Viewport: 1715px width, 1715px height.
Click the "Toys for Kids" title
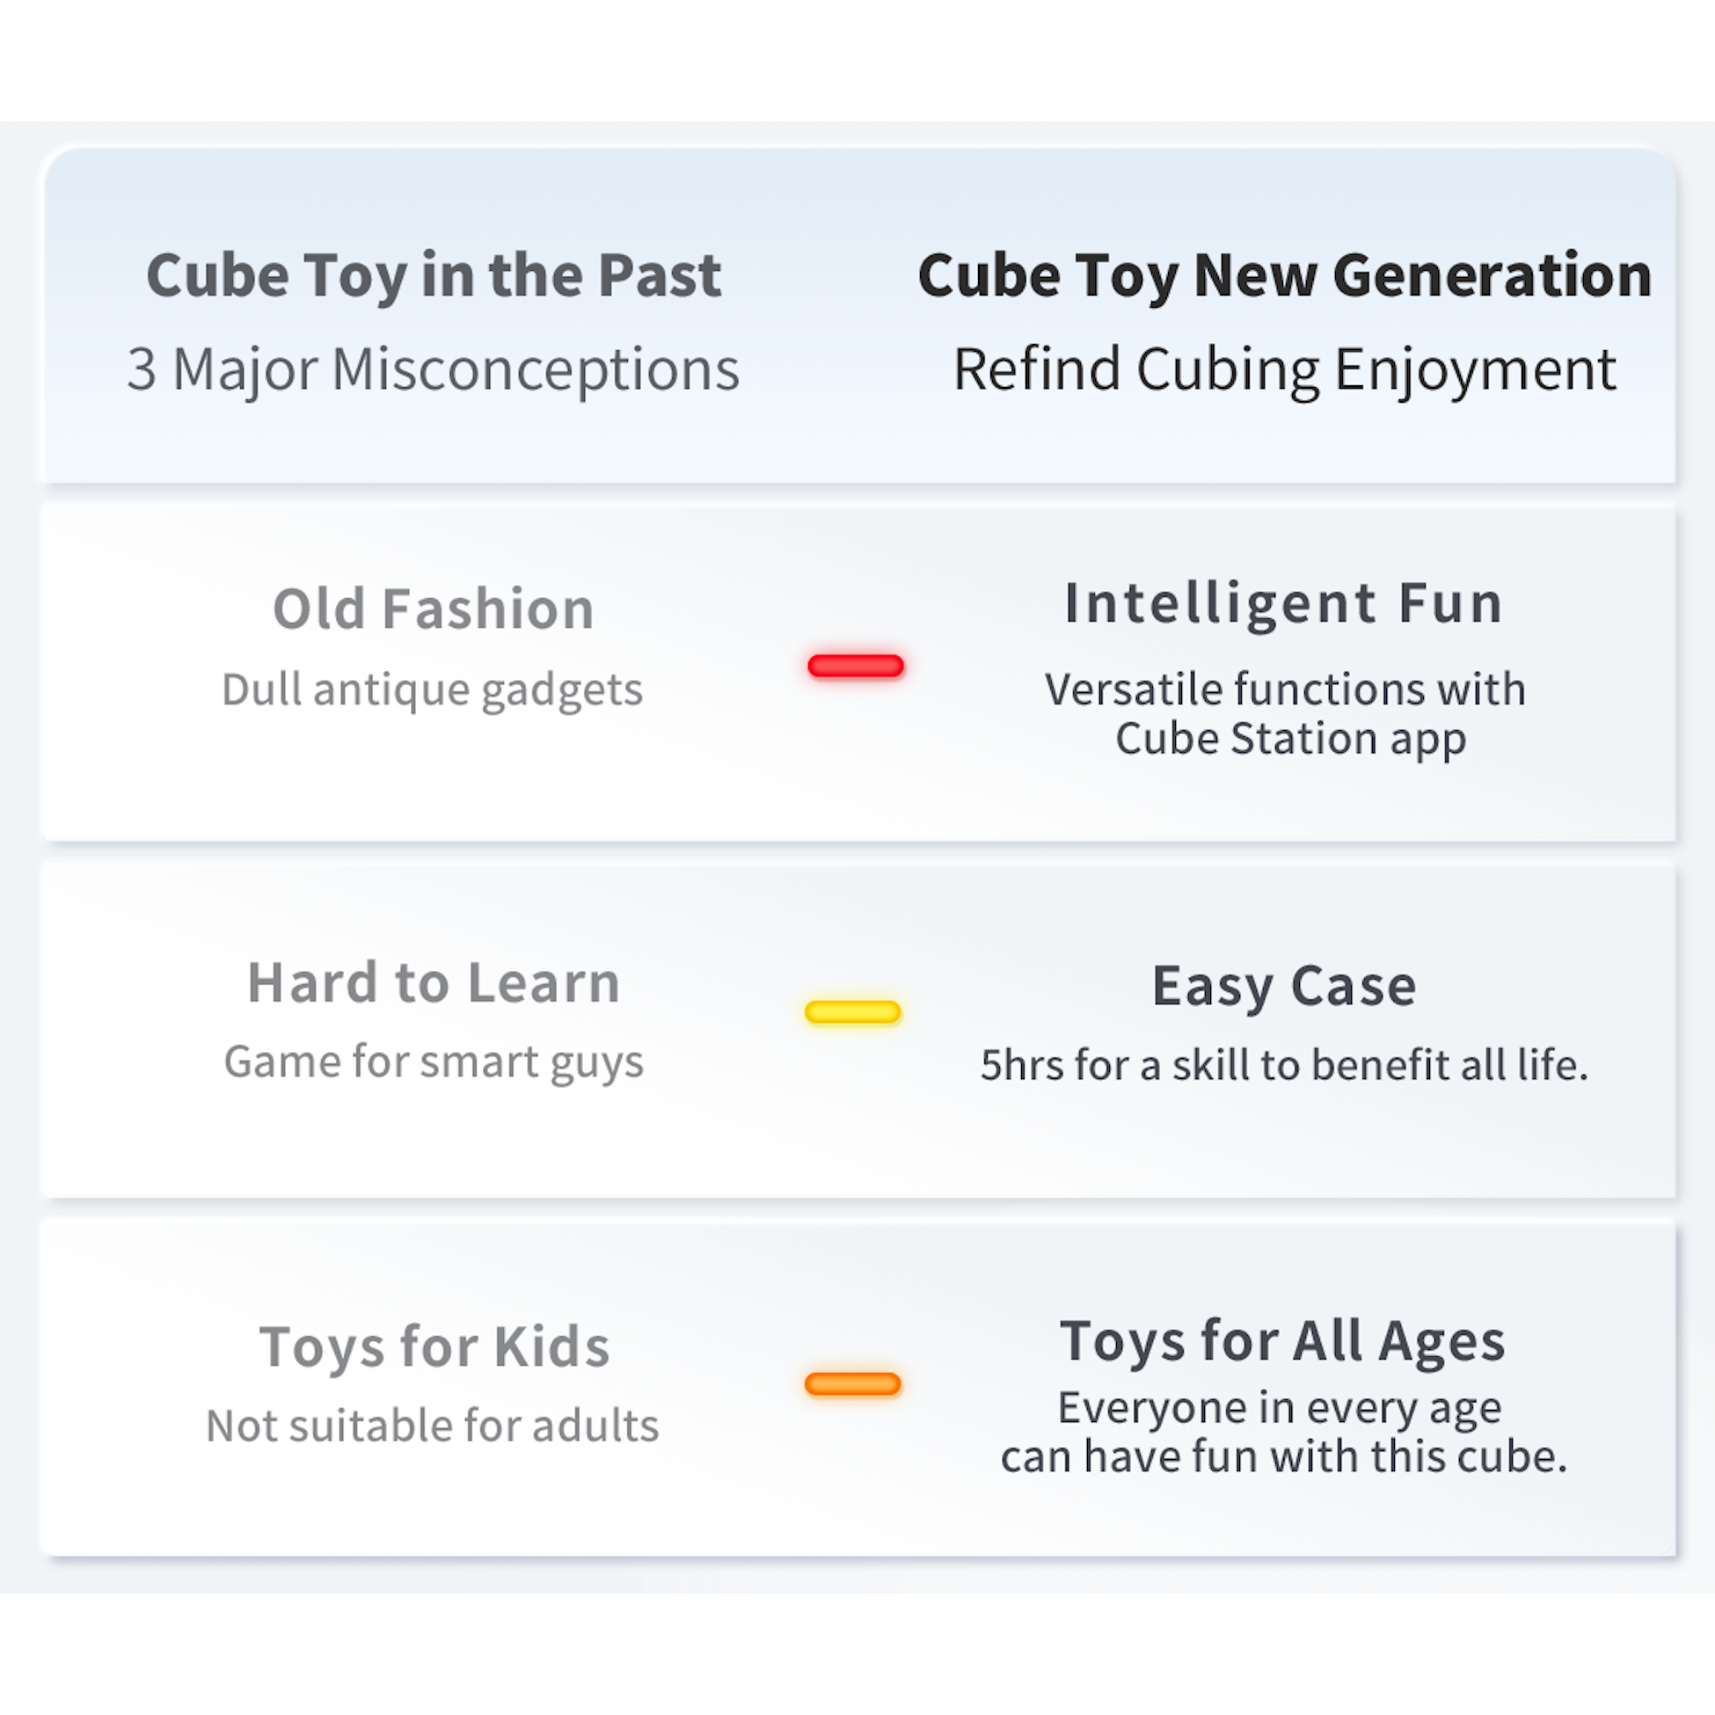tap(434, 1346)
